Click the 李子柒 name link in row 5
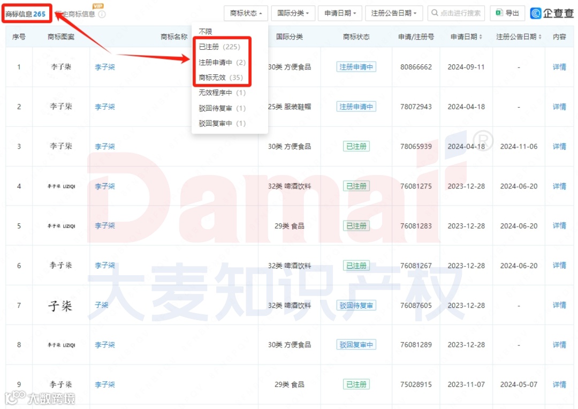 click(x=105, y=226)
